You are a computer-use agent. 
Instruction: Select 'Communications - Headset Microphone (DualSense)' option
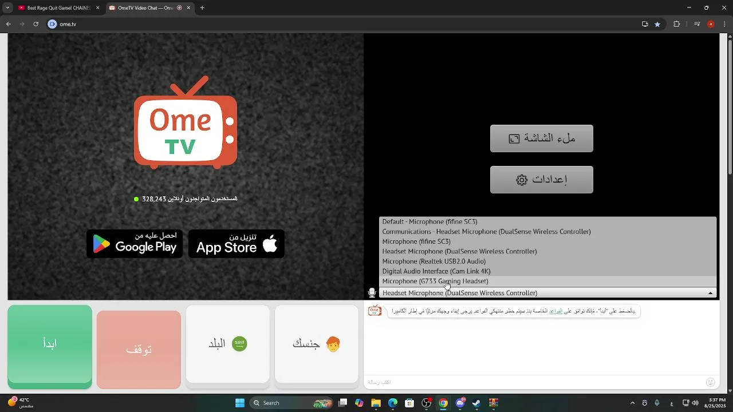tap(547, 232)
